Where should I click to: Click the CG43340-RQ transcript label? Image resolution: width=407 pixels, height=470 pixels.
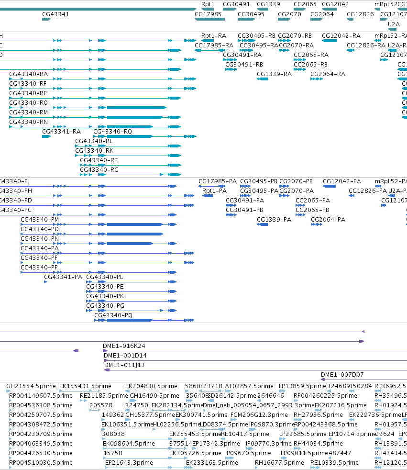coord(112,132)
